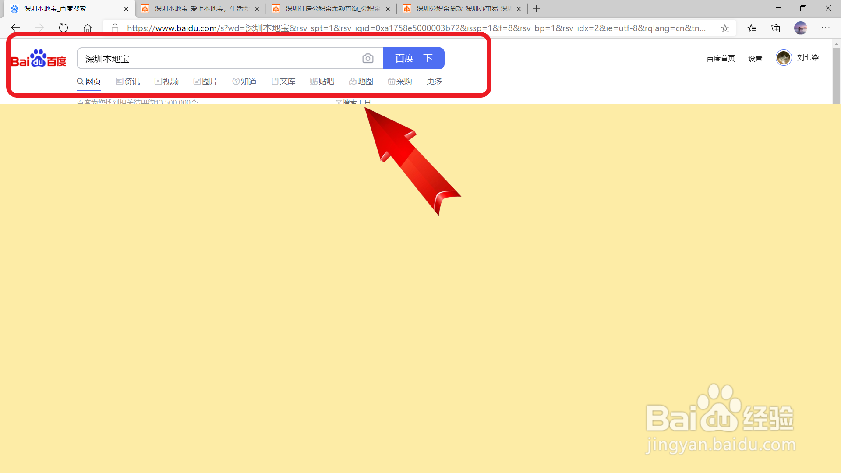Viewport: 841px width, 473px height.
Task: Add page to favorites star icon
Action: pos(725,28)
